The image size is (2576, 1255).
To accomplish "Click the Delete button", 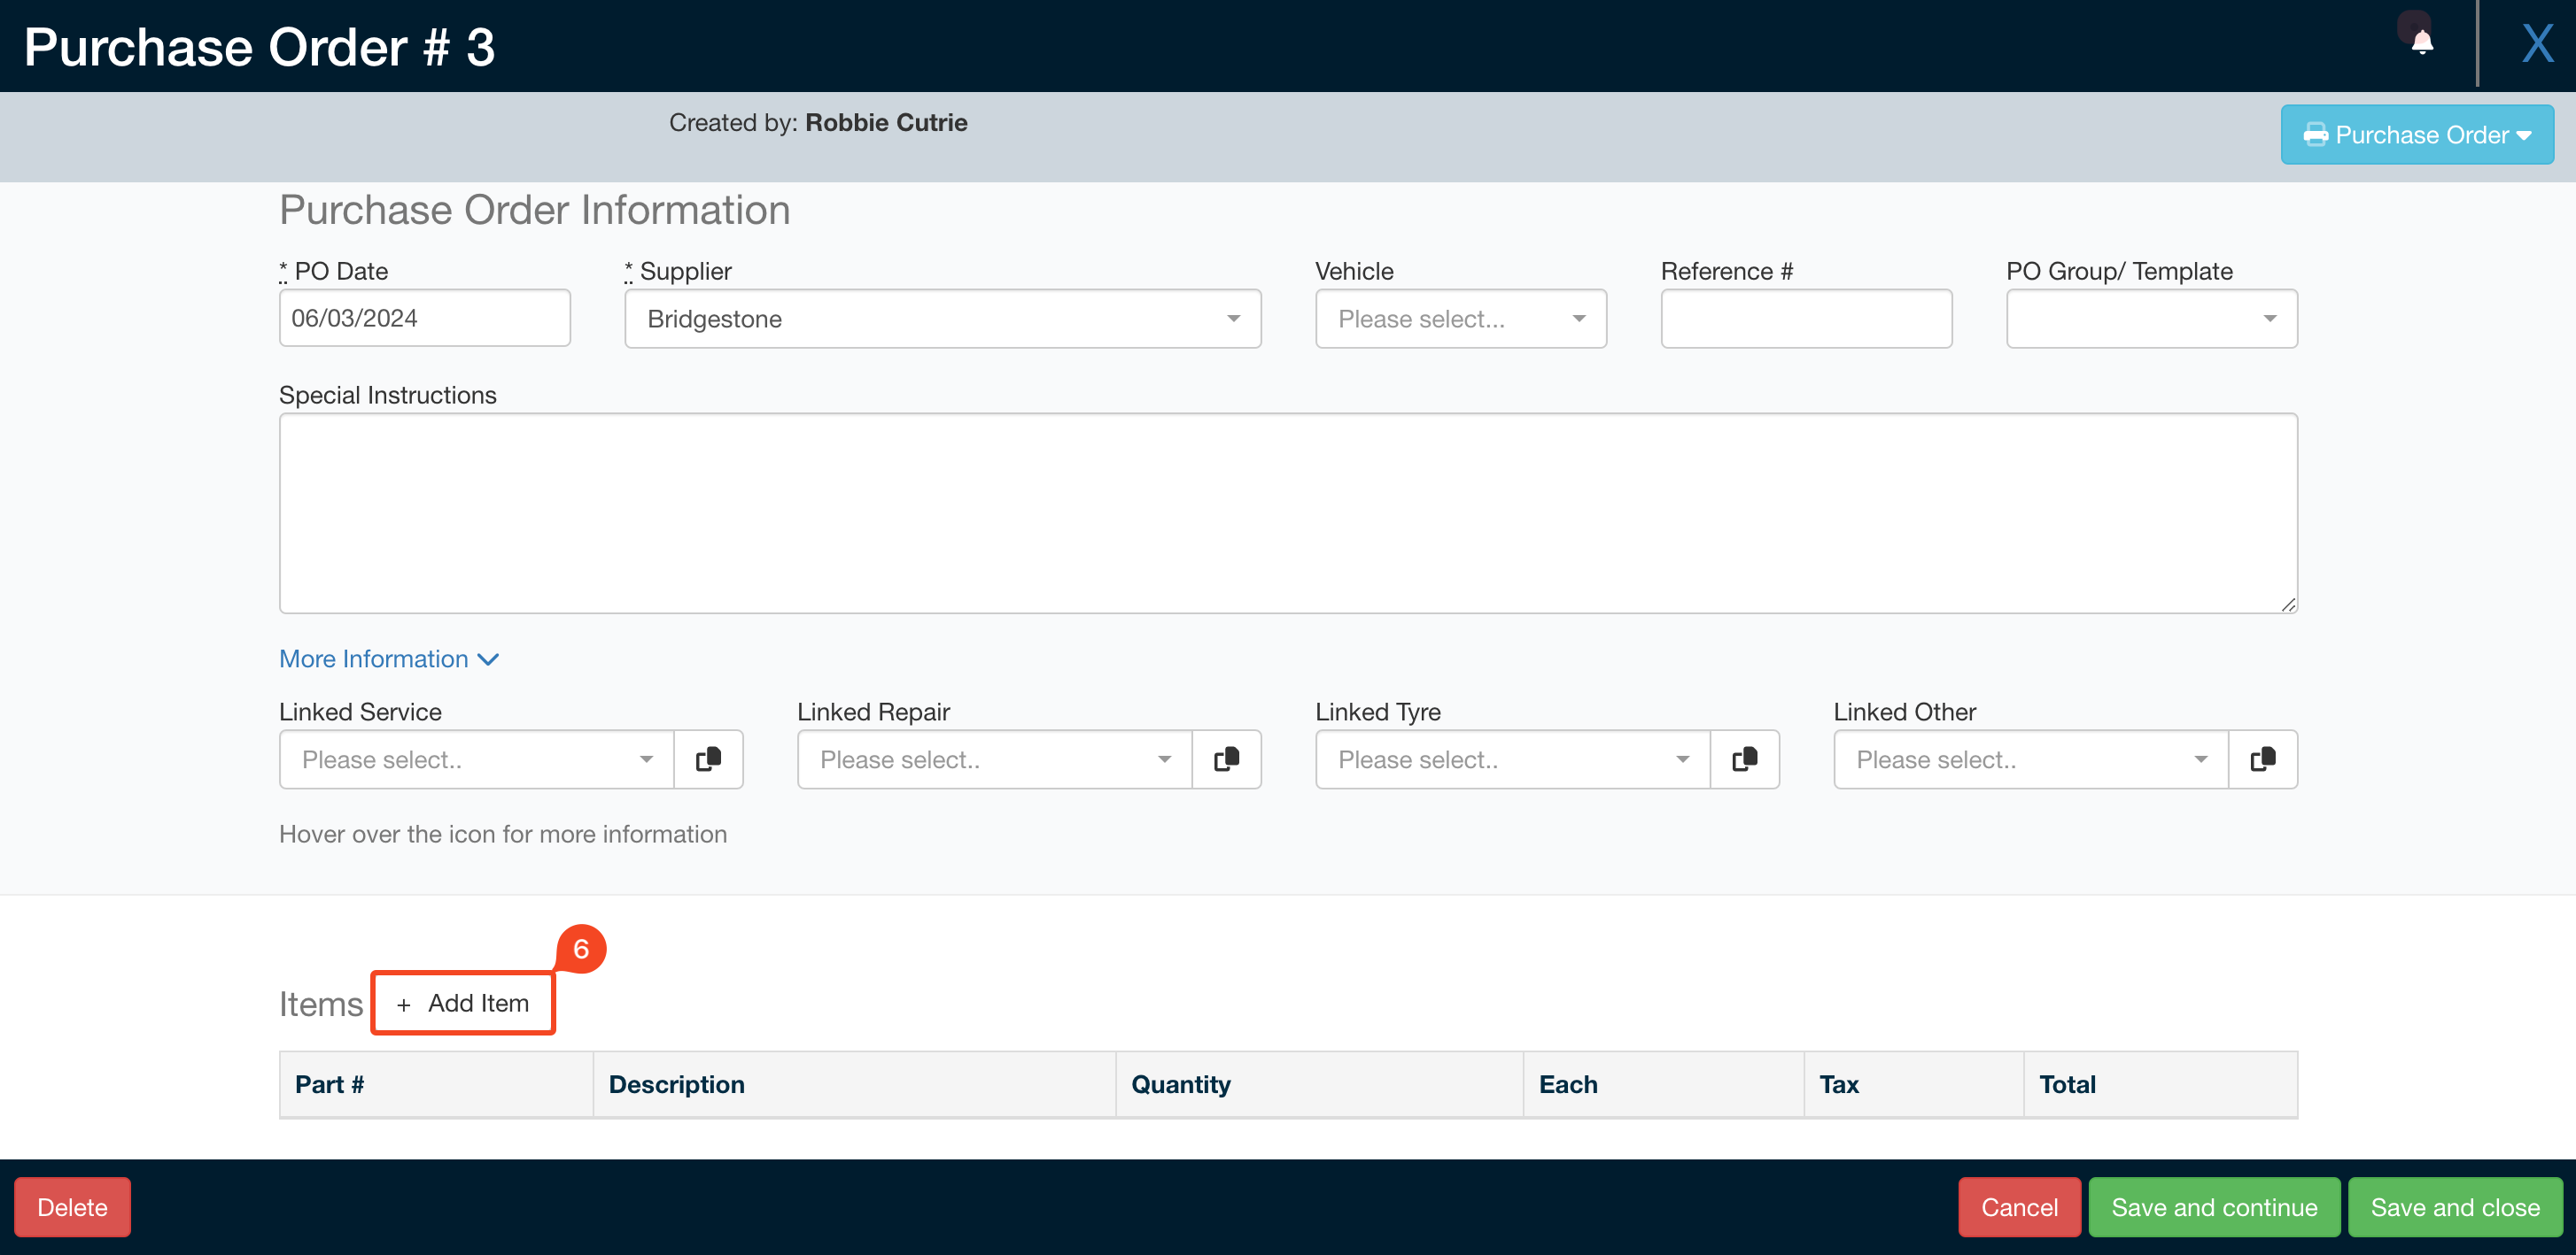I will pyautogui.click(x=72, y=1206).
